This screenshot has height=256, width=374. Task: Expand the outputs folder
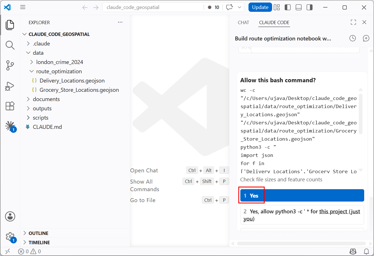42,108
